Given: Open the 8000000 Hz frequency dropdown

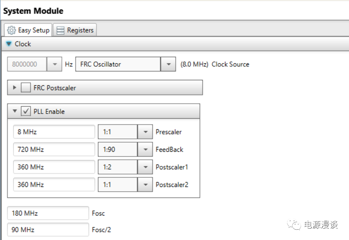Looking at the screenshot, I should point(55,64).
